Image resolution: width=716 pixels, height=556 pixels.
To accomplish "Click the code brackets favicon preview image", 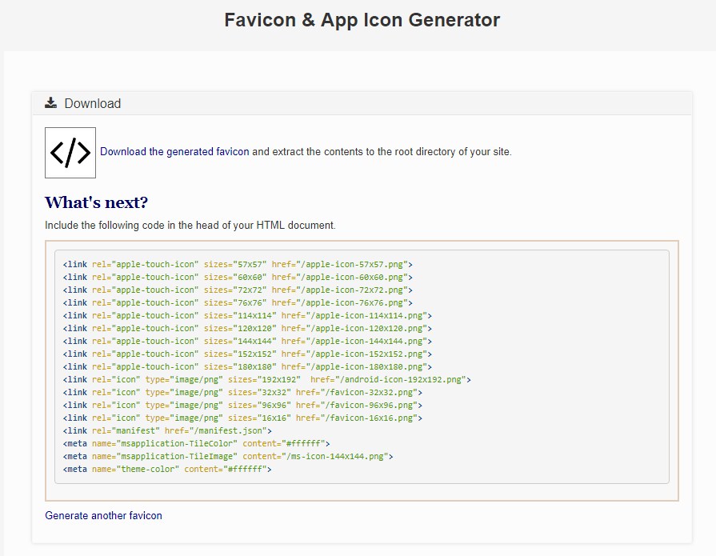I will tap(70, 152).
